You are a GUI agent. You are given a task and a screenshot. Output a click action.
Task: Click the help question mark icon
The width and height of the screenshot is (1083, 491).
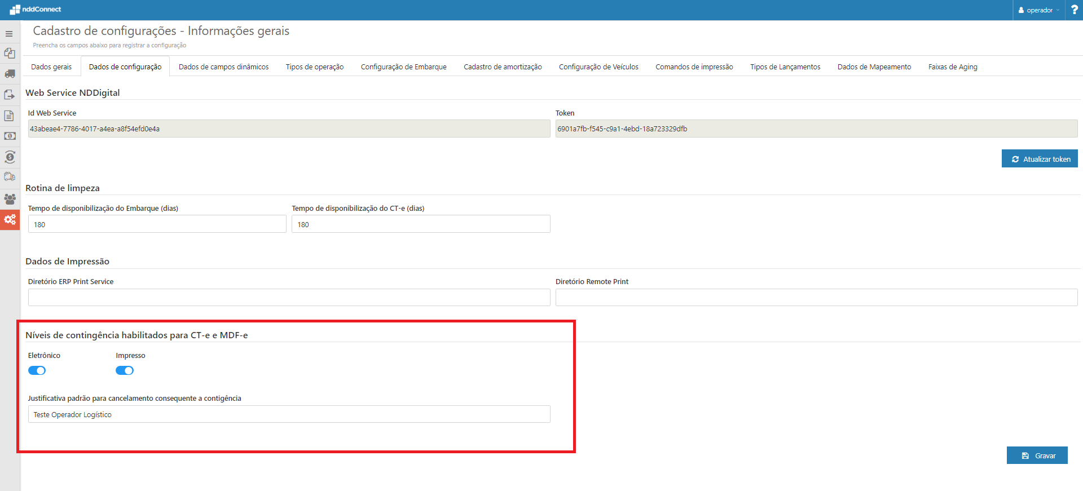[1074, 10]
